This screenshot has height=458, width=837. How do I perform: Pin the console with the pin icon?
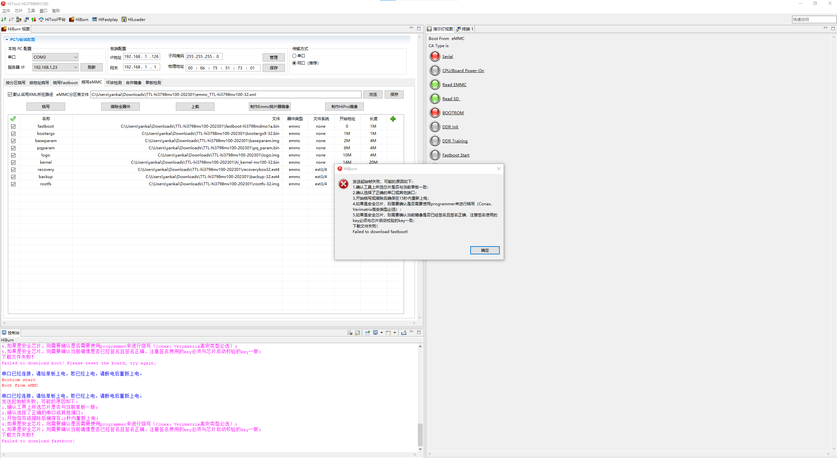point(367,333)
